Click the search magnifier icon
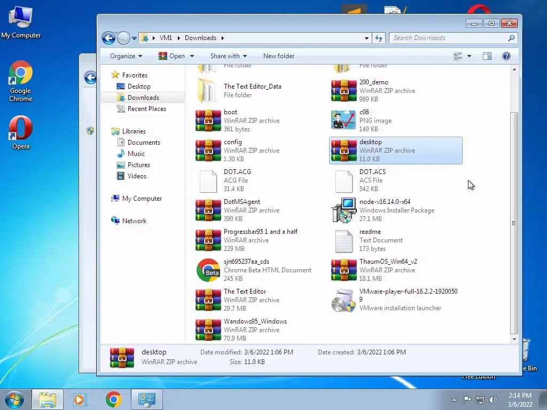Viewport: 547px width, 410px height. coord(511,38)
